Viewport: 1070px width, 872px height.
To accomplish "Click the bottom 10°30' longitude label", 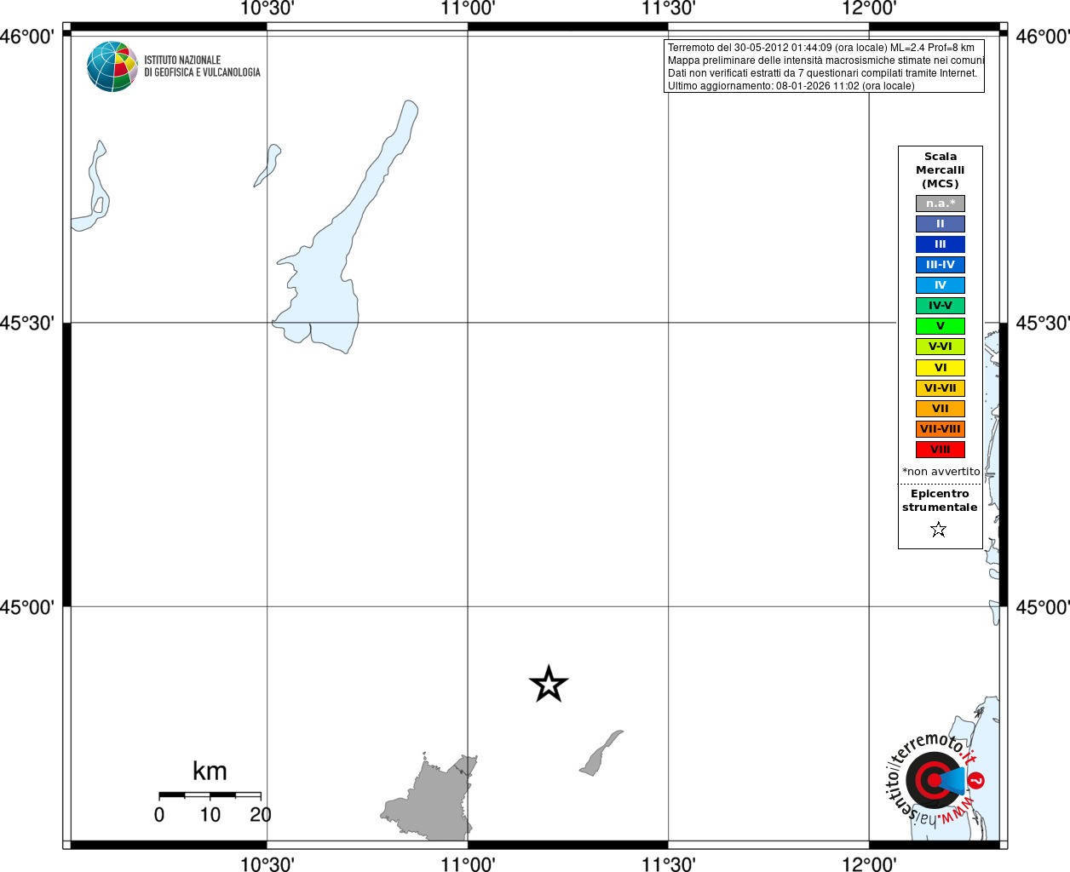I will tap(267, 864).
